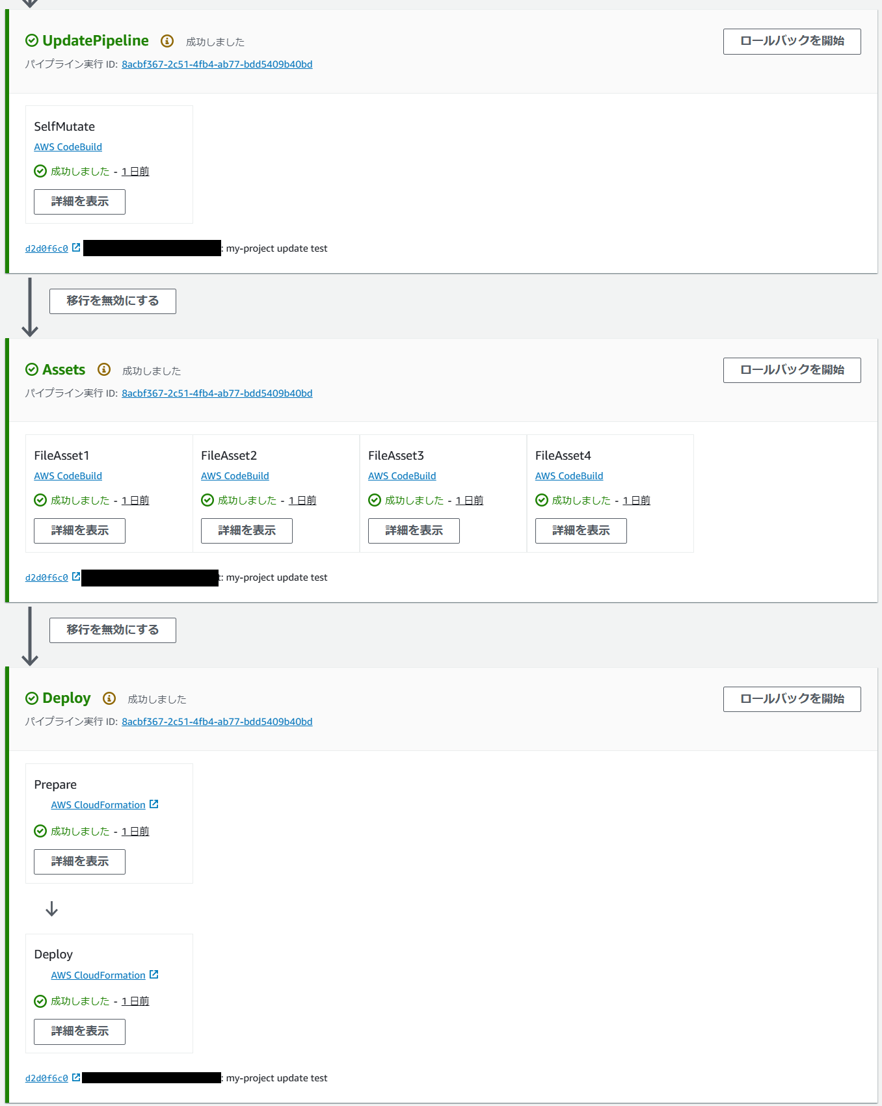The width and height of the screenshot is (882, 1106).
Task: Open pipeline execution ID link in Assets stage
Action: point(217,393)
